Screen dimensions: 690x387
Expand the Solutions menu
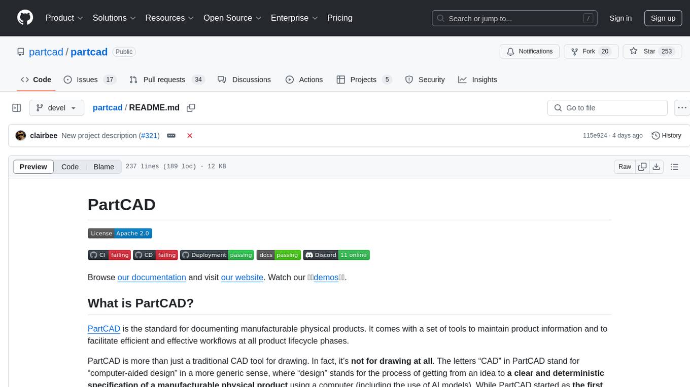115,18
